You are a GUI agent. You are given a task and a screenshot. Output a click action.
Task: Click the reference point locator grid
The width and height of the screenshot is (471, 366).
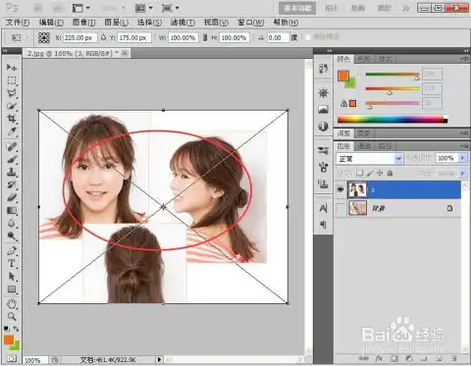click(44, 37)
